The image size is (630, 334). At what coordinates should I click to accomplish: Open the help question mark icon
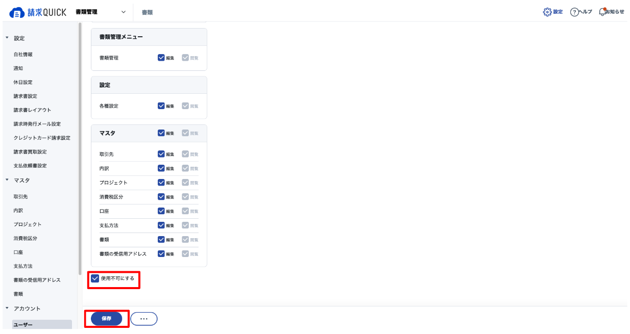tap(574, 12)
